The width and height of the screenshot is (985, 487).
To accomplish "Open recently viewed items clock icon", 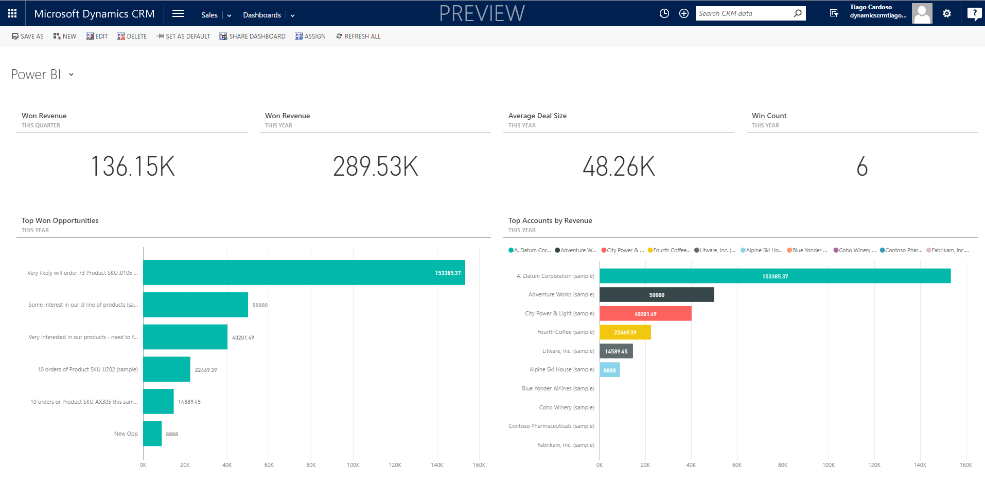I will (x=664, y=13).
